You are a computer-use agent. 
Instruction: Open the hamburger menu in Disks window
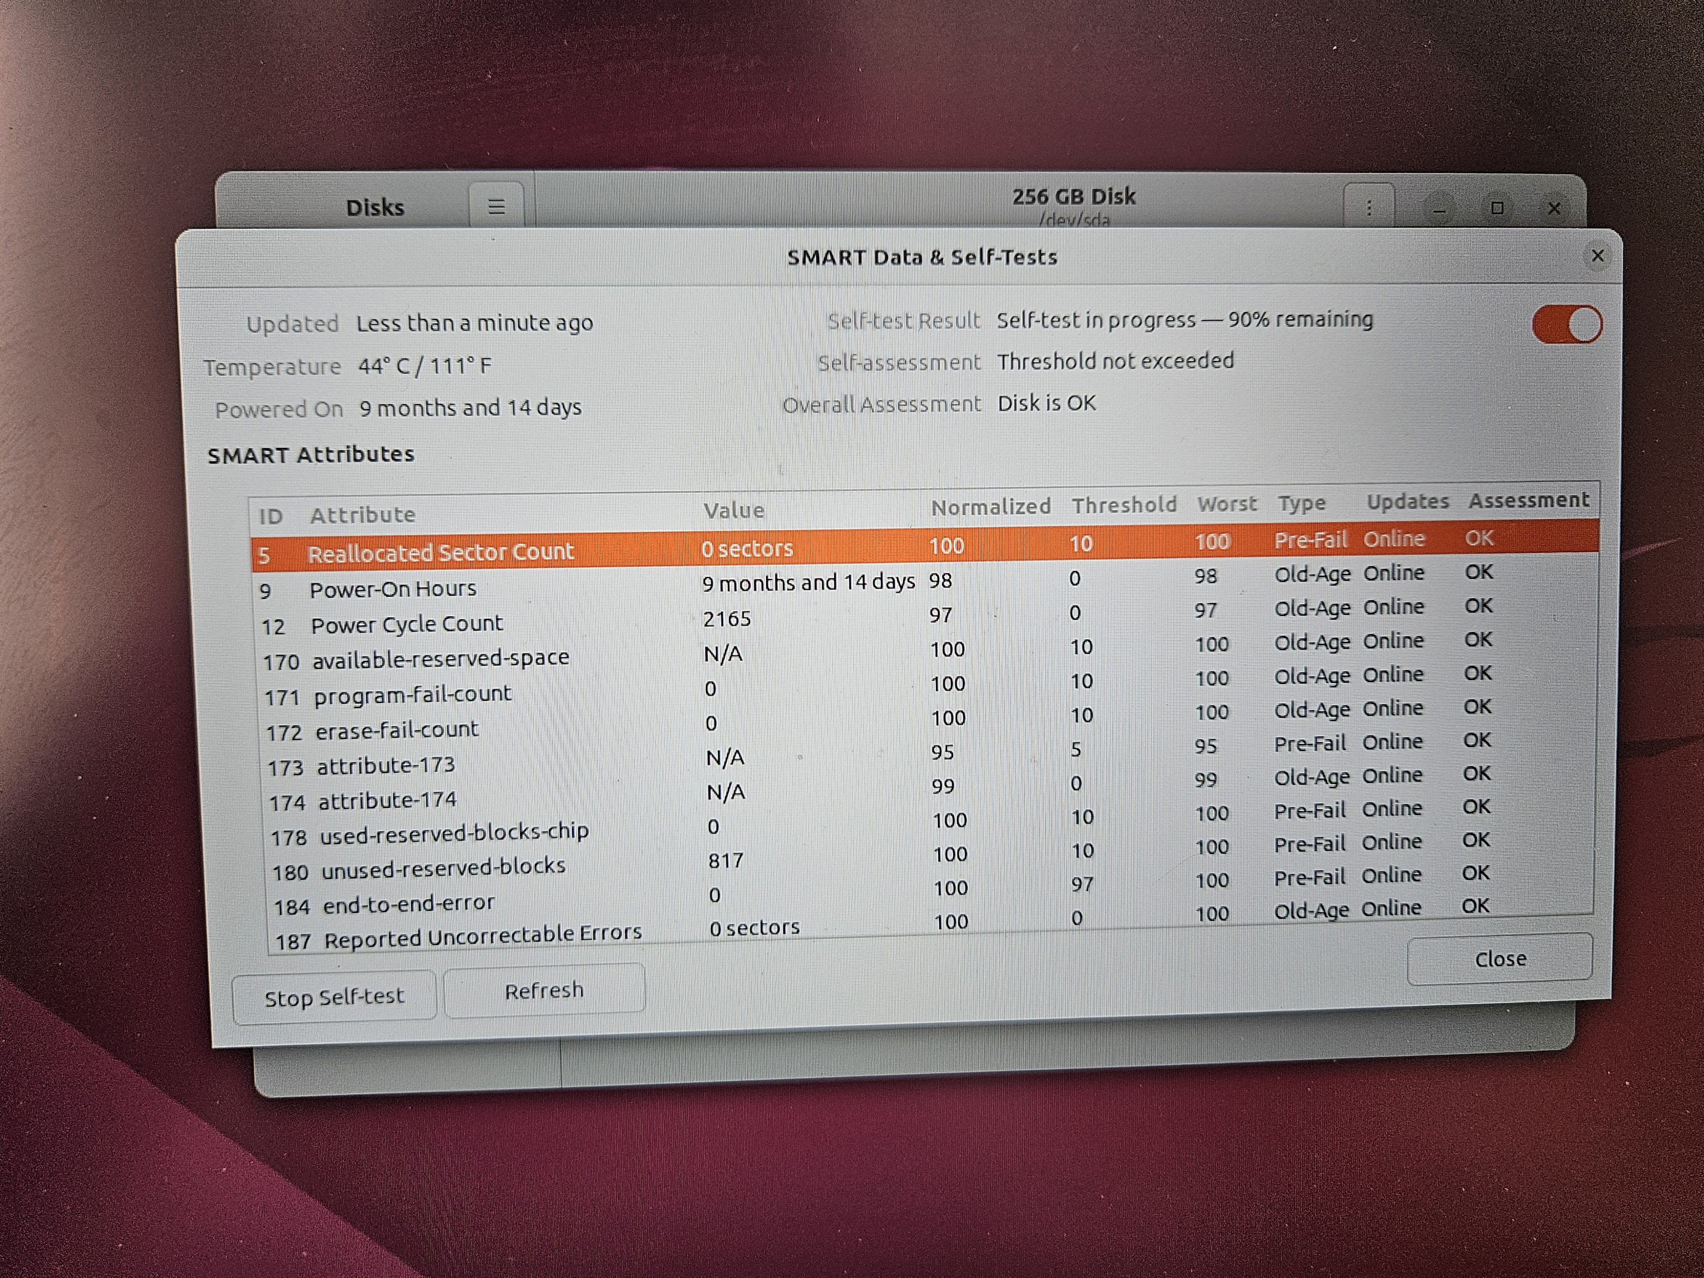tap(496, 207)
